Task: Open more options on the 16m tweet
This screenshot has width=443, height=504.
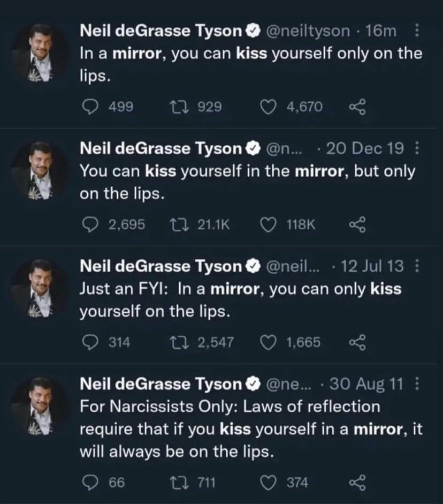Action: pos(417,32)
